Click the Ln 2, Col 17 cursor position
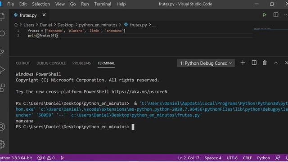The image size is (288, 162). click(x=189, y=158)
